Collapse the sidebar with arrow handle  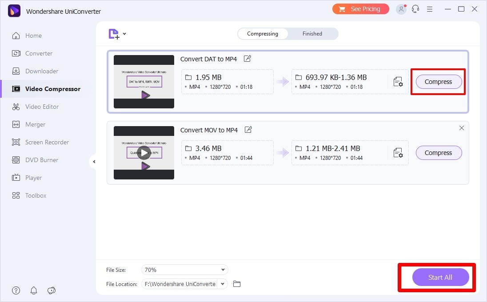(x=94, y=162)
